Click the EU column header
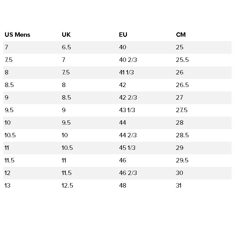235x235 pixels. [x=123, y=35]
